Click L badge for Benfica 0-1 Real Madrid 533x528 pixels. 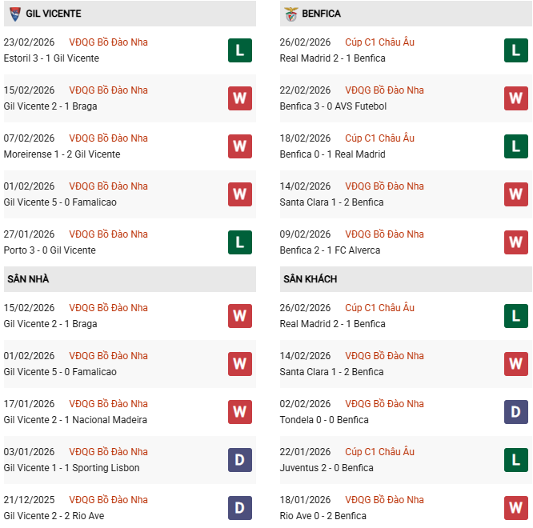515,146
